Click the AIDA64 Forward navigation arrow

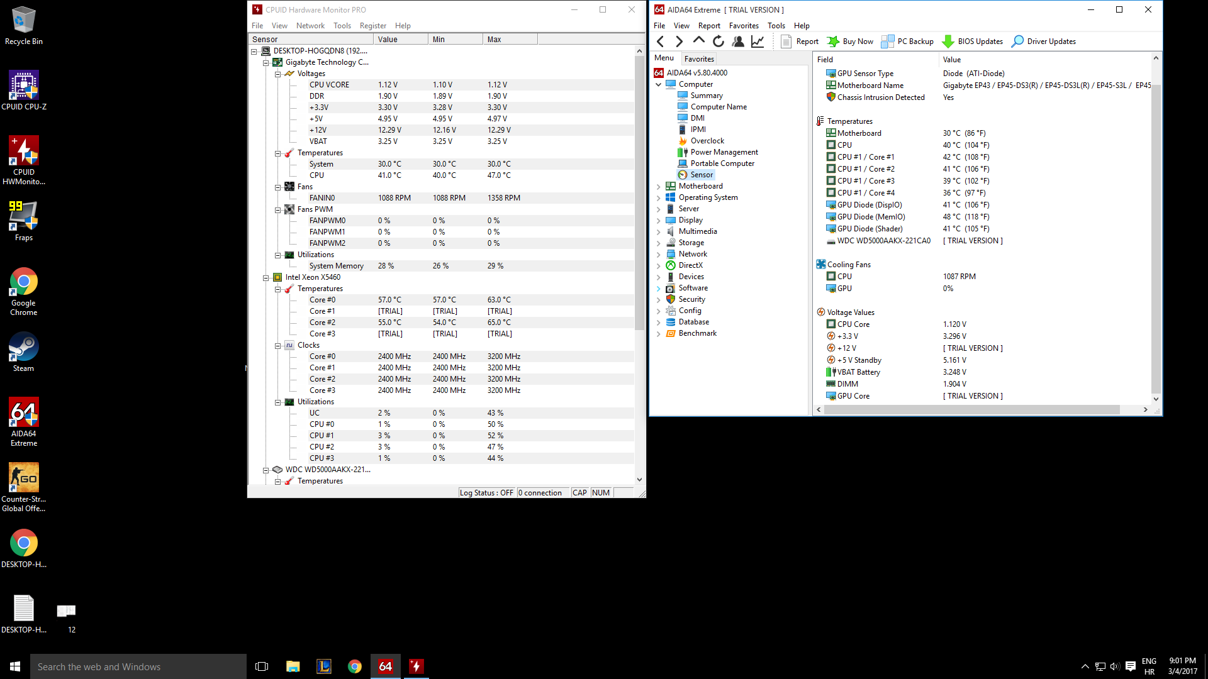click(x=679, y=41)
